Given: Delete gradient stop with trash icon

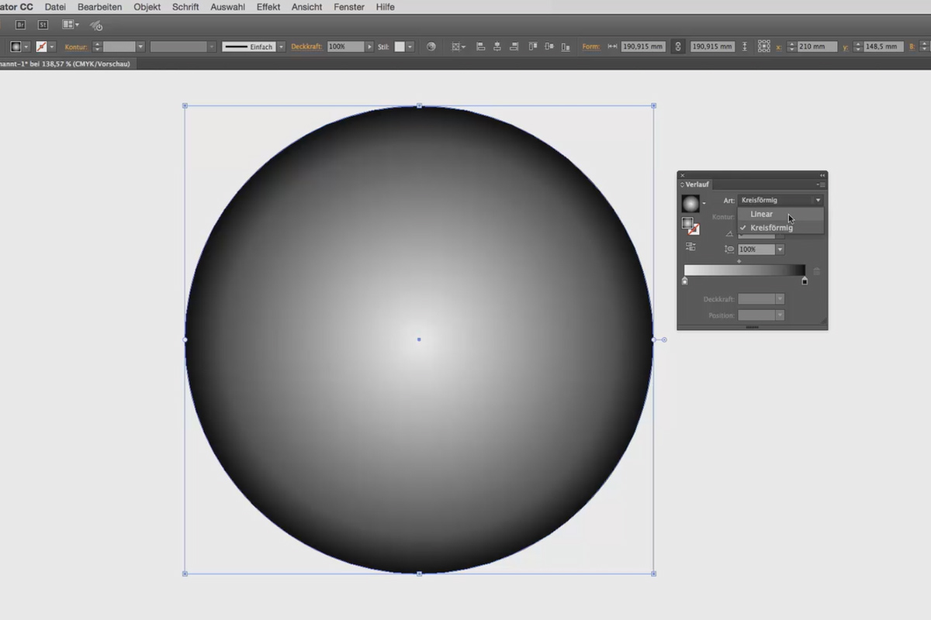Looking at the screenshot, I should [816, 270].
